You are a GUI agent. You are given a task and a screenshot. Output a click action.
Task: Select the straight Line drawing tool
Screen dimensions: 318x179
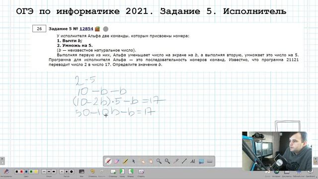pos(184,161)
